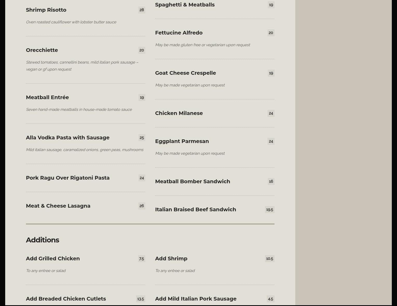
Task: Select the Orecchiette dish heading
Action: pyautogui.click(x=42, y=50)
